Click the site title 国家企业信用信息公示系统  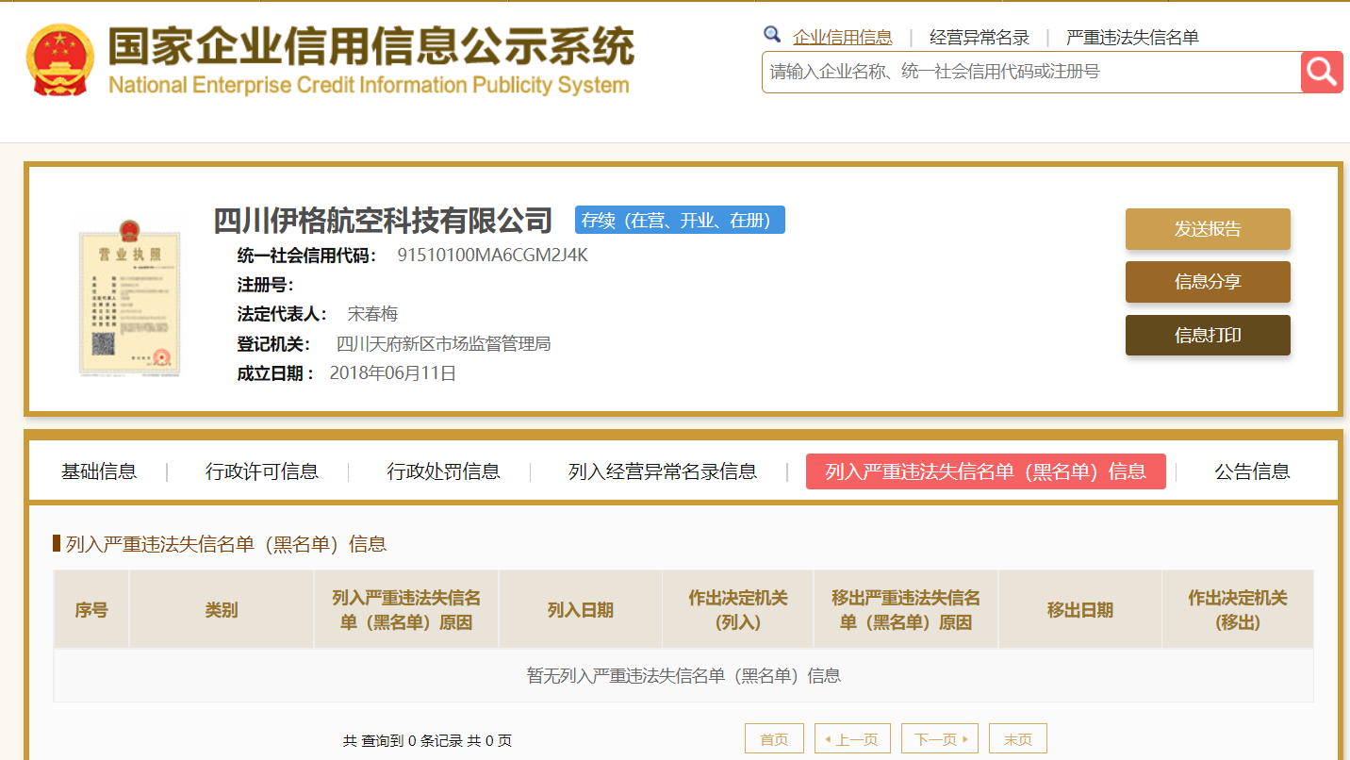pos(371,45)
